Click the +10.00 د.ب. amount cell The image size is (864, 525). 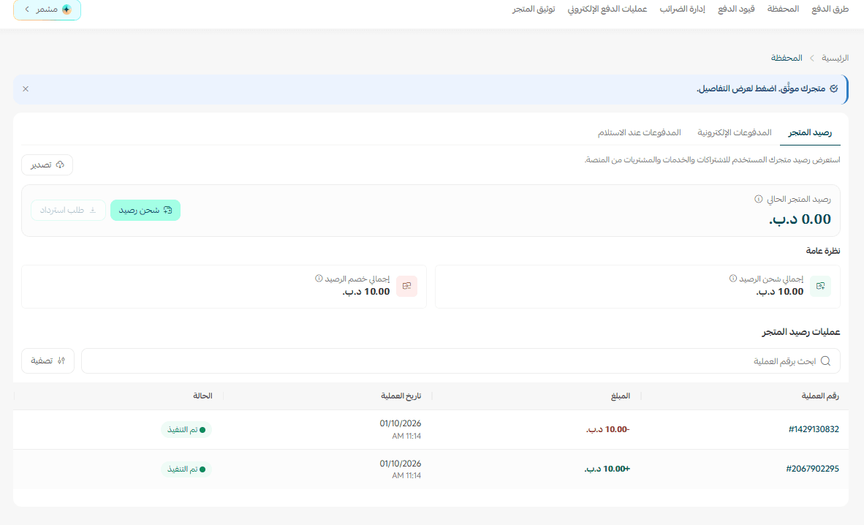[607, 469]
